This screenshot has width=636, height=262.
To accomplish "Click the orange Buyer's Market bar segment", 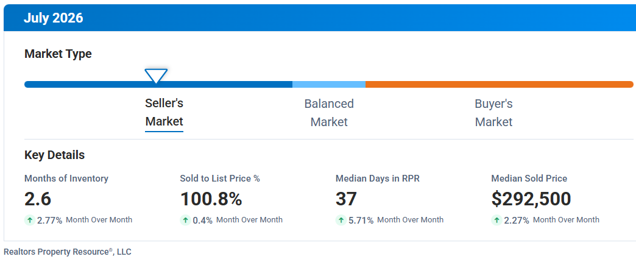I will (500, 84).
